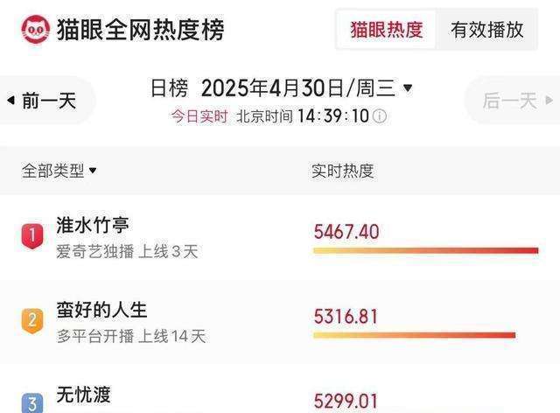This screenshot has height=413, width=560.
Task: Tap the info icon beside Beijing time
Action: (x=379, y=116)
